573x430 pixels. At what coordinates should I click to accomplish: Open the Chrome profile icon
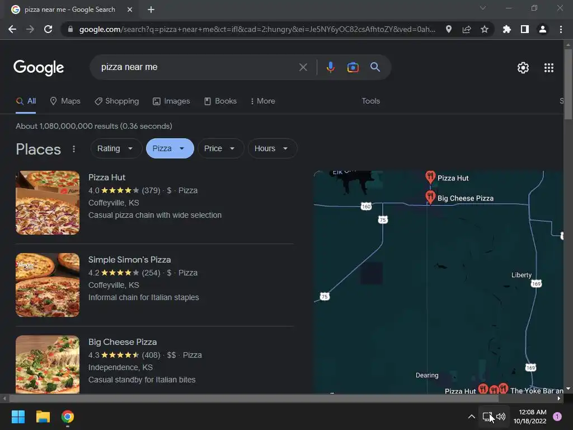coord(543,29)
